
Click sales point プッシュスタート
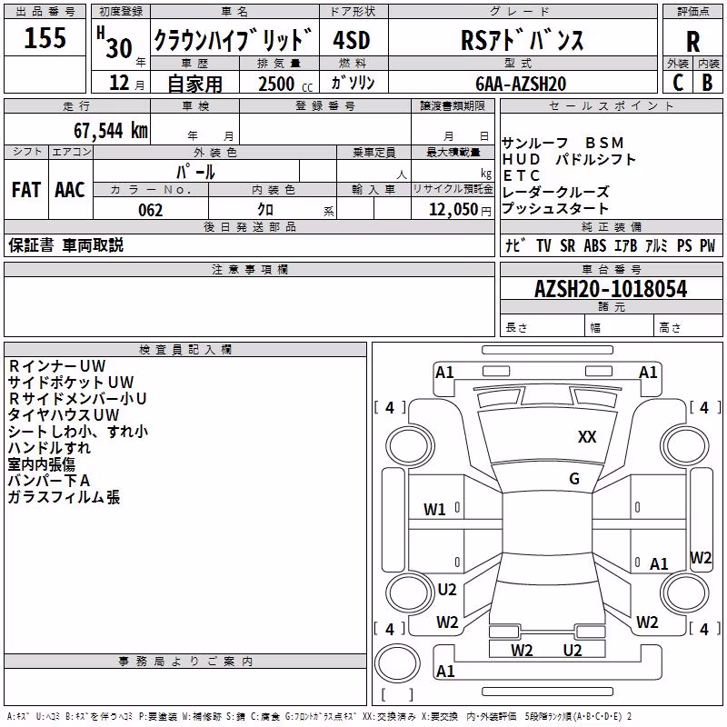(555, 208)
